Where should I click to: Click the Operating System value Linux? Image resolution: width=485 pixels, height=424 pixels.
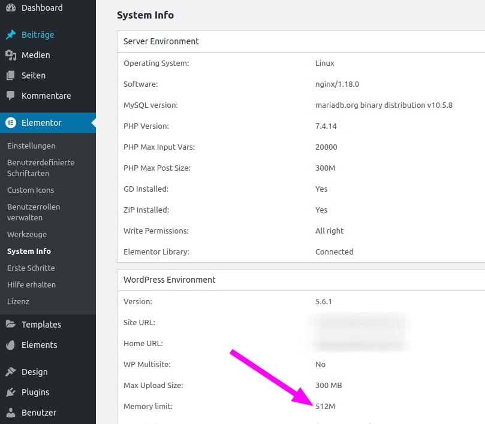click(x=325, y=63)
